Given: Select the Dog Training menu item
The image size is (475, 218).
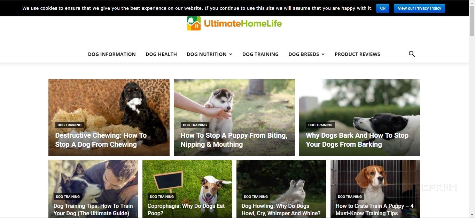Looking at the screenshot, I should 260,54.
